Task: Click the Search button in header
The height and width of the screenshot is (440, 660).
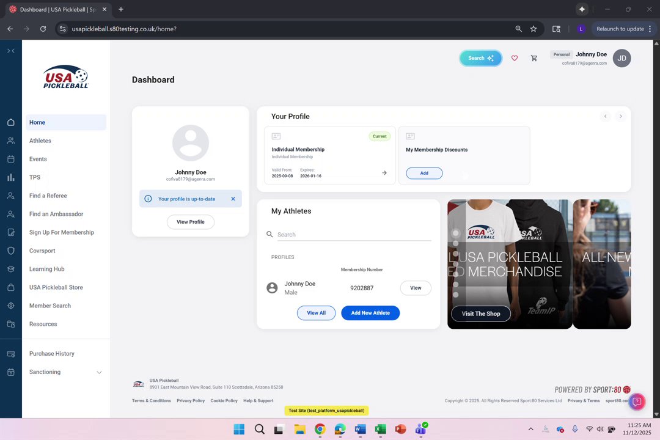Action: 481,58
